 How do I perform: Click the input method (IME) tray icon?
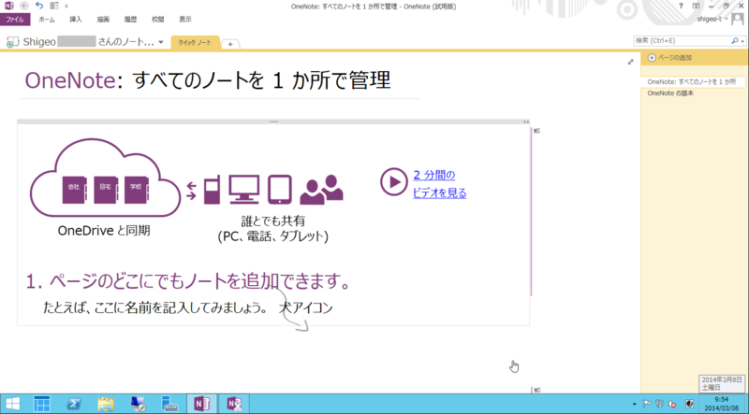coord(690,404)
